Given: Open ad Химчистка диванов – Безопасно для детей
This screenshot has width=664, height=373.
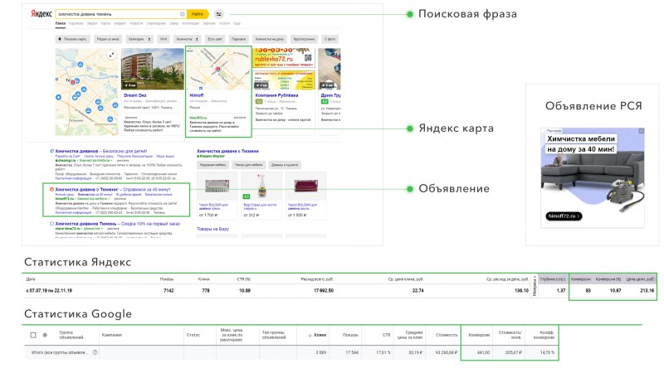Looking at the screenshot, I should 100,151.
